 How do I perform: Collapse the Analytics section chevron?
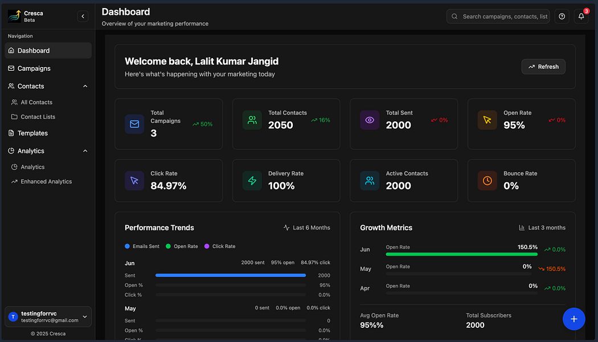(x=85, y=151)
